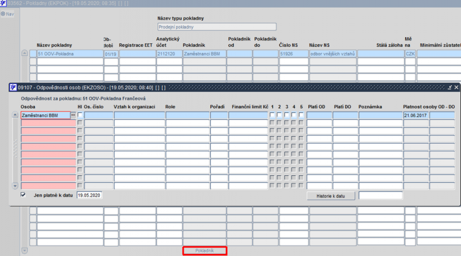Click the Platí DO field in first row
Image resolution: width=461 pixels, height=256 pixels.
(345, 115)
